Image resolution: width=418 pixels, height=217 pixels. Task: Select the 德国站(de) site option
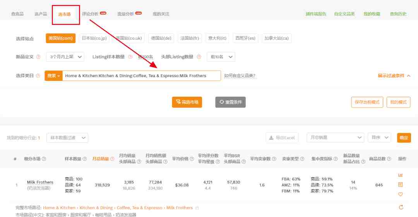(161, 38)
